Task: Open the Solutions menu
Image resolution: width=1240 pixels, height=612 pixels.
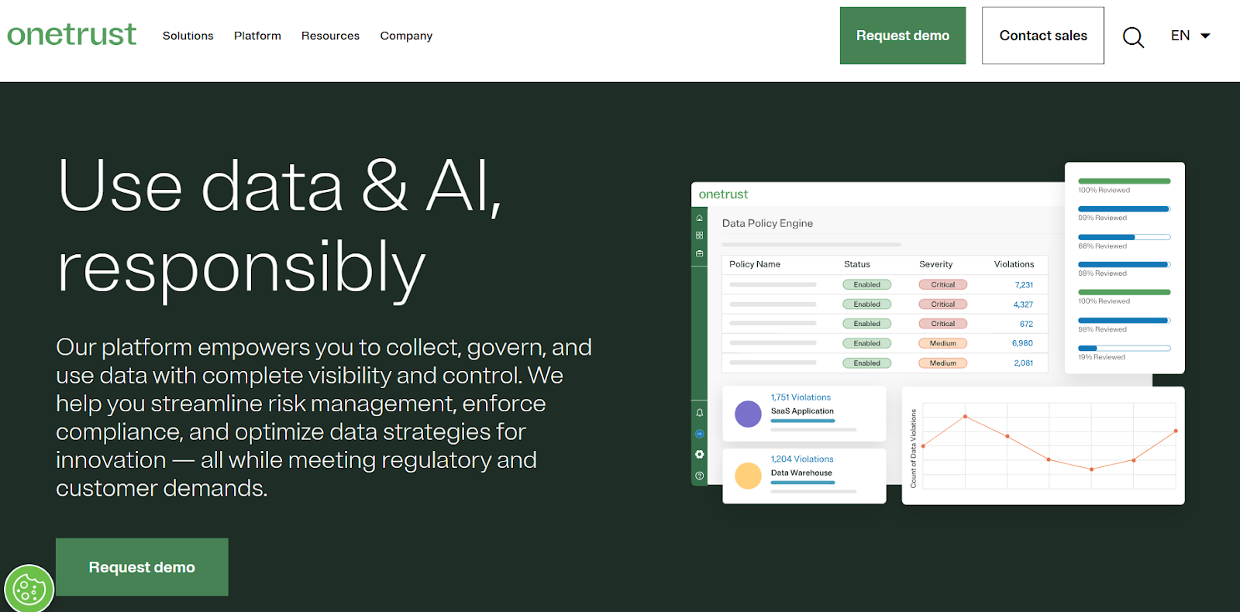Action: coord(188,36)
